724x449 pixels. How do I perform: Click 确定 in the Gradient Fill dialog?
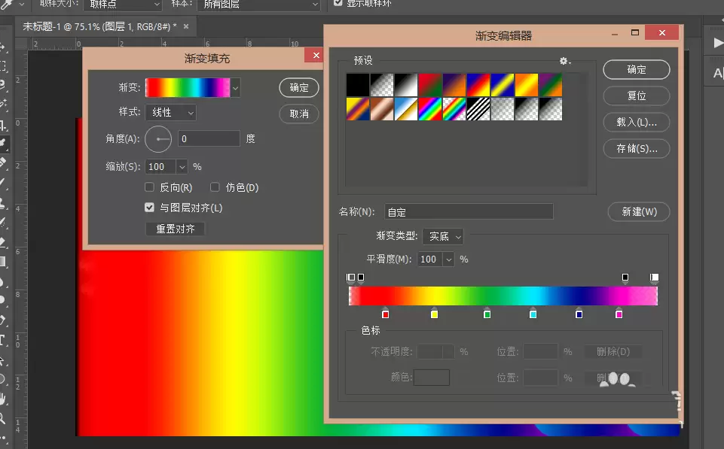coord(299,87)
